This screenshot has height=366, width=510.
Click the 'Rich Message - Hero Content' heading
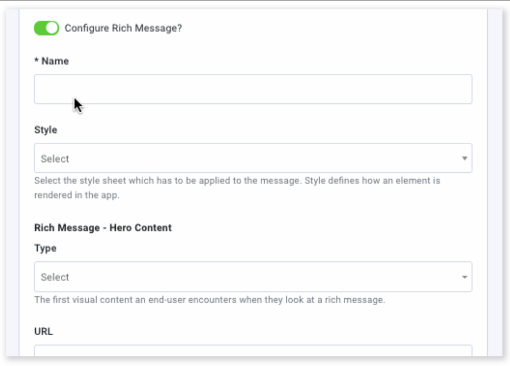click(x=103, y=228)
